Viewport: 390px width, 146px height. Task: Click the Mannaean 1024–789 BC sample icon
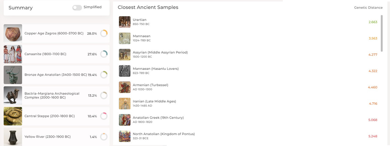[125, 38]
